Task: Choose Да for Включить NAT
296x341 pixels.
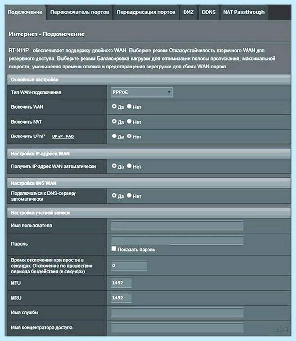Action: tap(114, 121)
